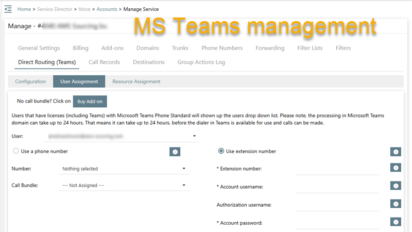Viewport: 412px width, 232px height.
Task: Expand the Number dropdown showing Nothing selected
Action: click(124, 169)
